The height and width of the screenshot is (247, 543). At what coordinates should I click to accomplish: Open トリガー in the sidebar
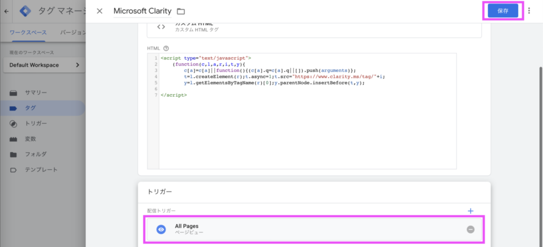click(x=36, y=123)
